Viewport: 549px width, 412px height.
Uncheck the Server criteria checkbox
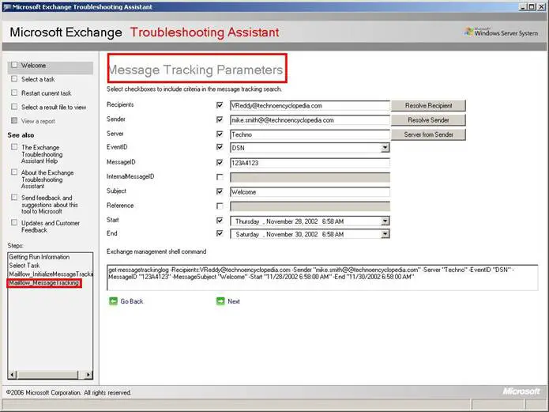click(220, 134)
